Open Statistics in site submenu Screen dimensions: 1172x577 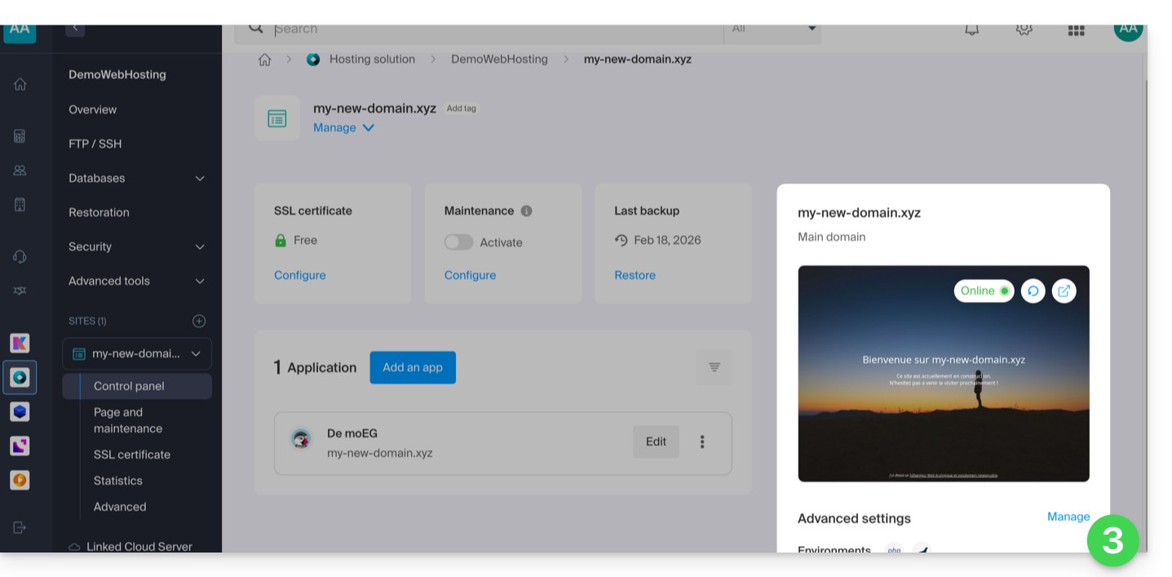(118, 481)
